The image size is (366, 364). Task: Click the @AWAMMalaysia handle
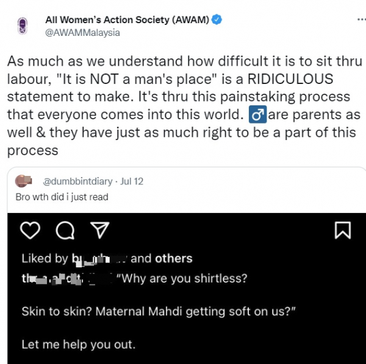point(83,33)
